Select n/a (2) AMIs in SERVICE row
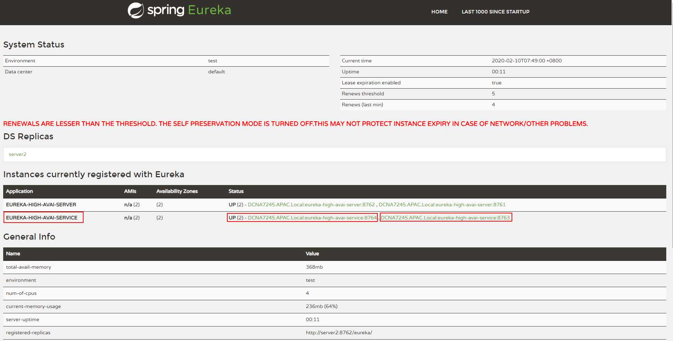Image resolution: width=673 pixels, height=341 pixels. pyautogui.click(x=132, y=218)
